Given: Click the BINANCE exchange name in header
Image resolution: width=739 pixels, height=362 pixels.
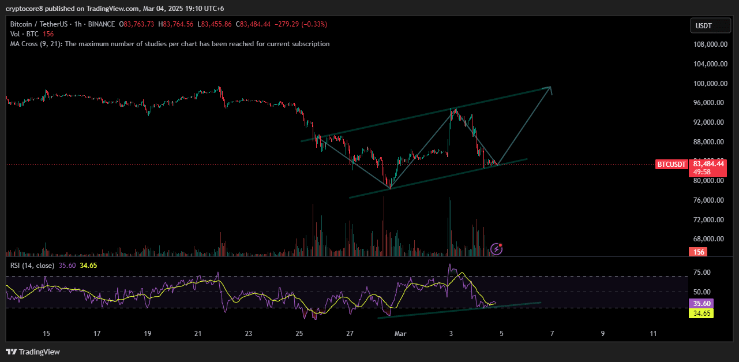Looking at the screenshot, I should click(102, 24).
